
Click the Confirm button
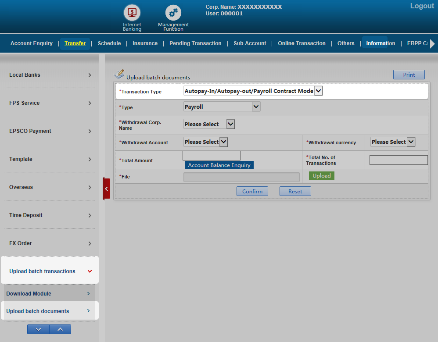(x=252, y=191)
